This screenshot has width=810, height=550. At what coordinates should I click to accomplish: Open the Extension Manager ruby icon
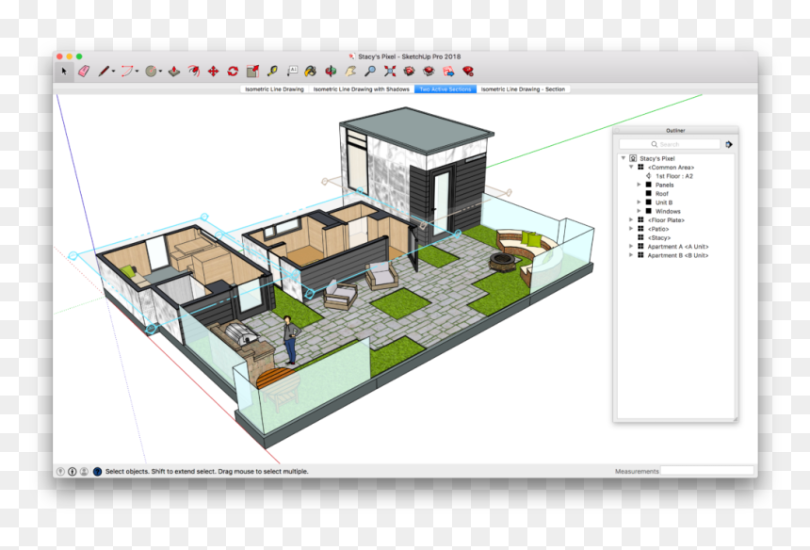(468, 72)
